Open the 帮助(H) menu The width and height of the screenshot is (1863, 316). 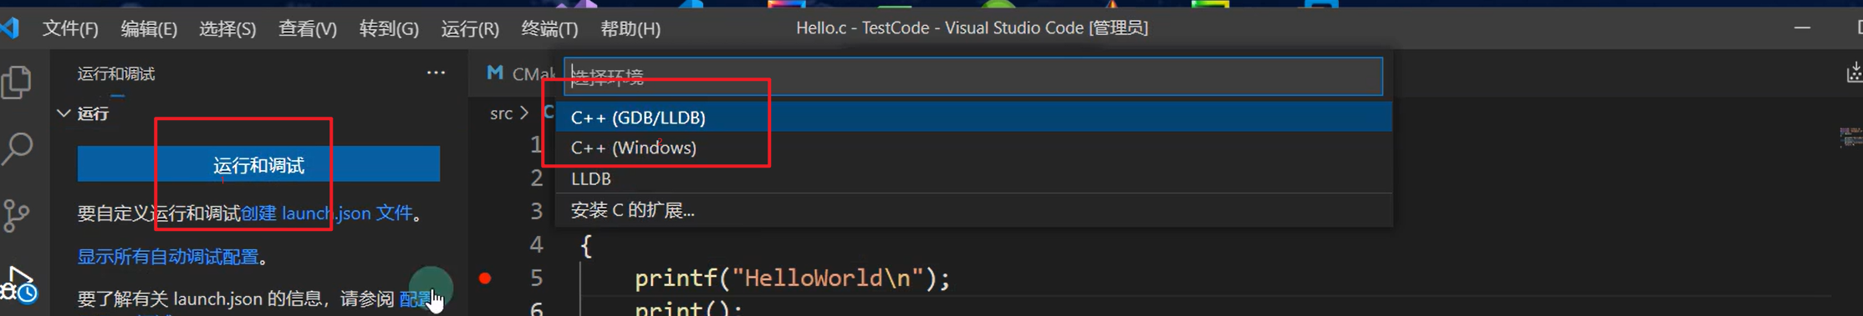tap(630, 28)
